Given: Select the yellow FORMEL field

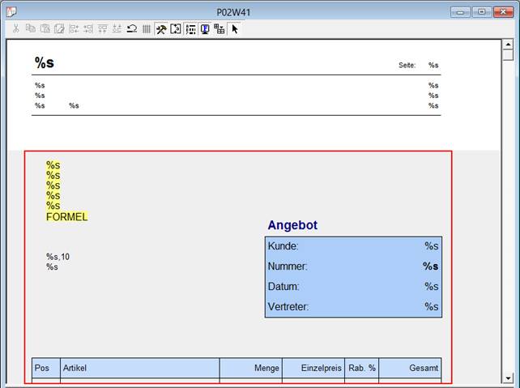Looking at the screenshot, I should coord(66,216).
